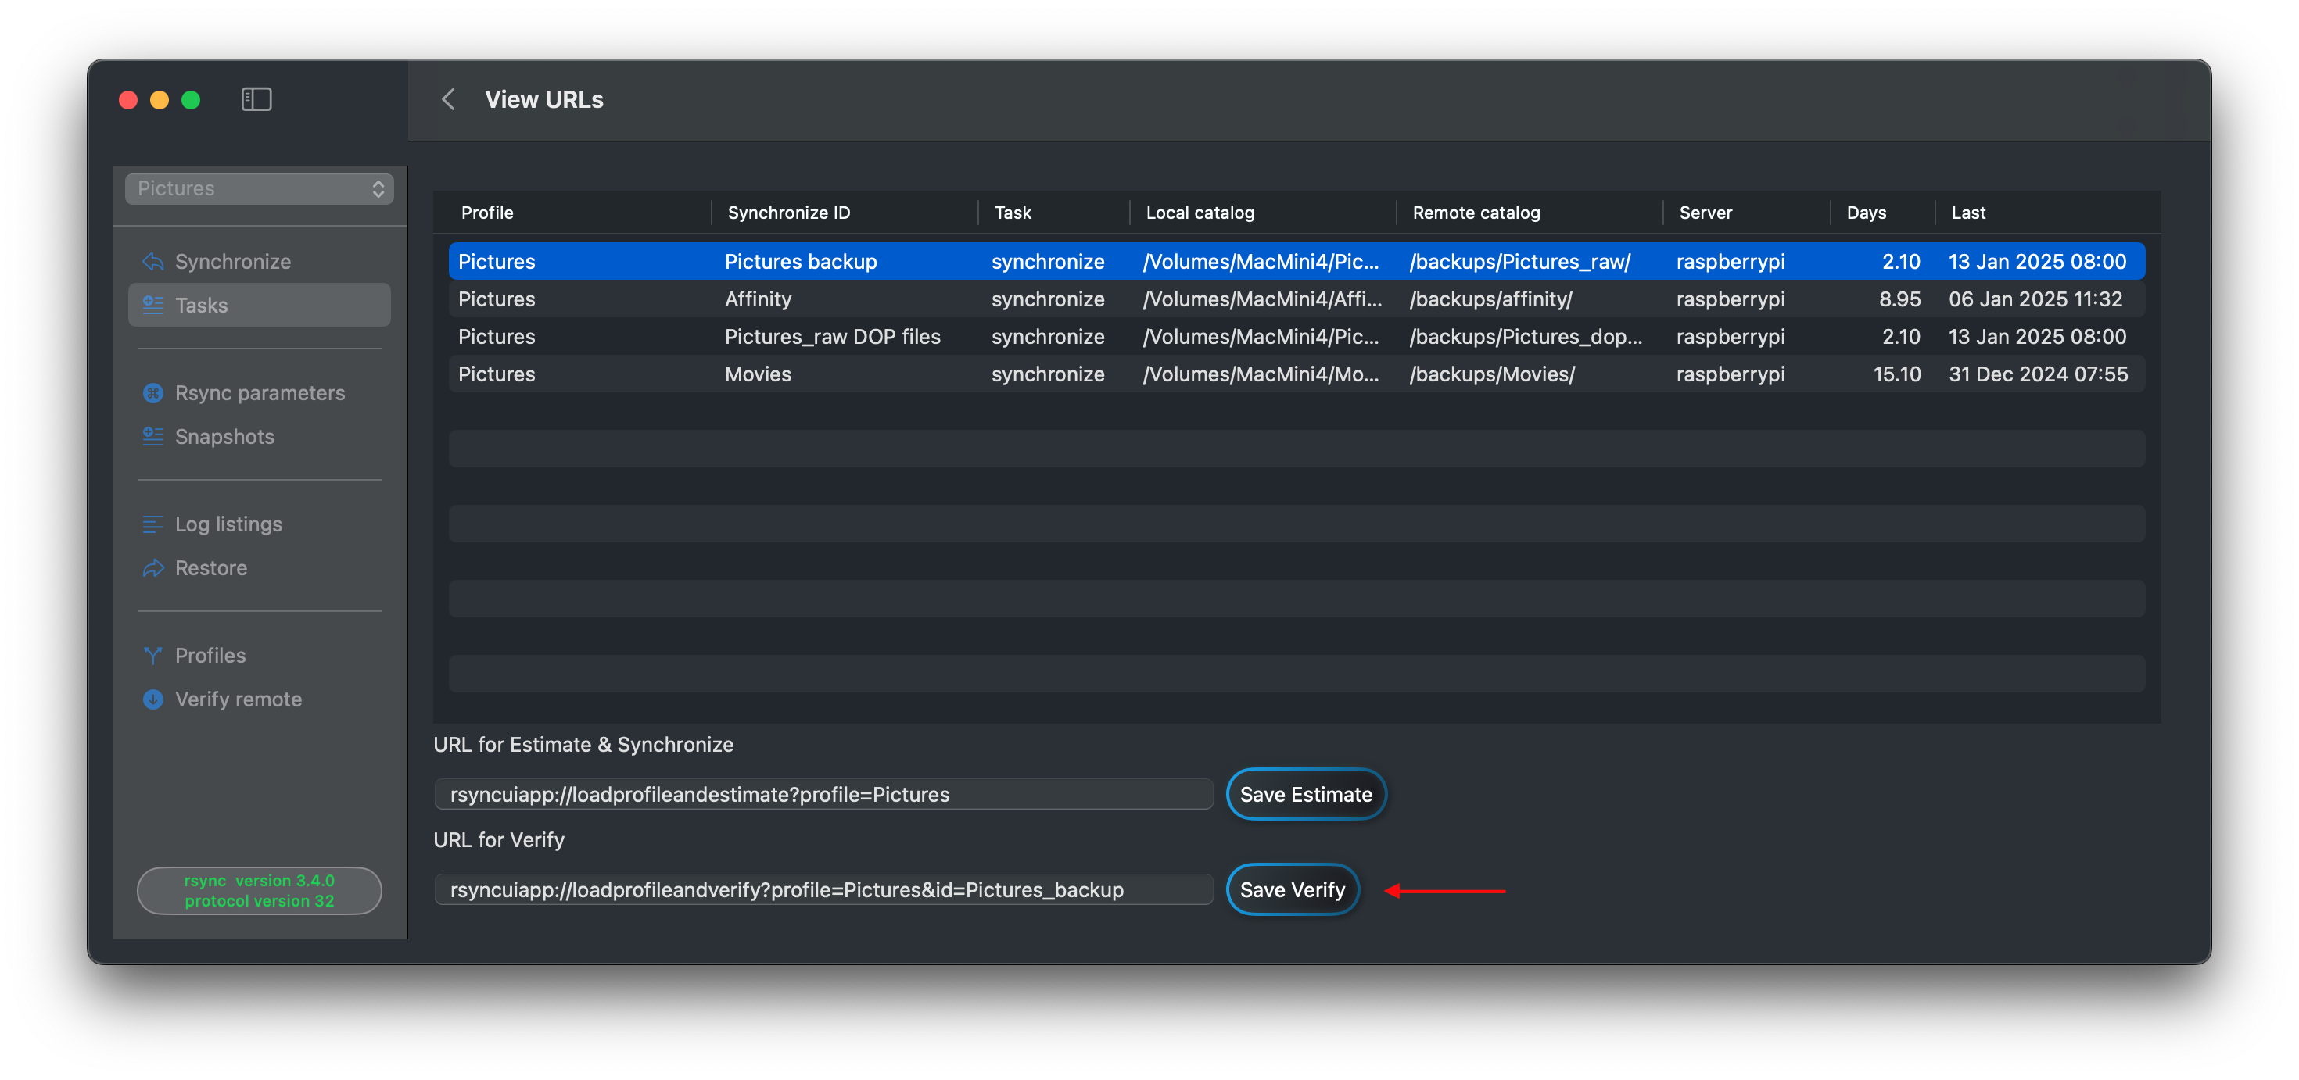Viewport: 2299px width, 1080px height.
Task: Sort by Last column header
Action: 1968,213
